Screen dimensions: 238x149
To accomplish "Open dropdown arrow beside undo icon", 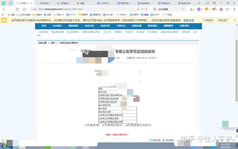I will [x=230, y=10].
